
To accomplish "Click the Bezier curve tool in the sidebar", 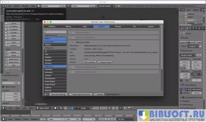I will (13, 52).
